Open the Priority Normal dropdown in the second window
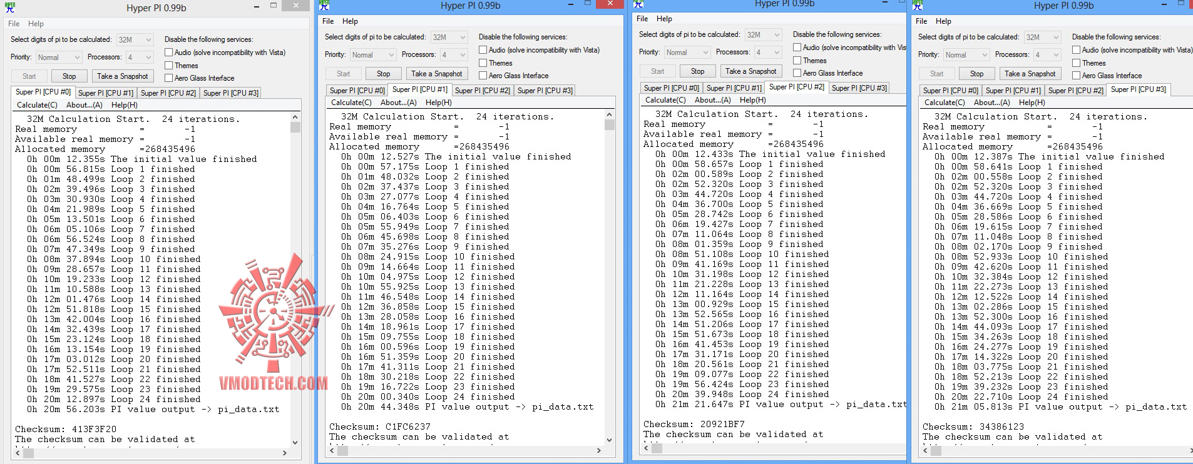 point(372,54)
